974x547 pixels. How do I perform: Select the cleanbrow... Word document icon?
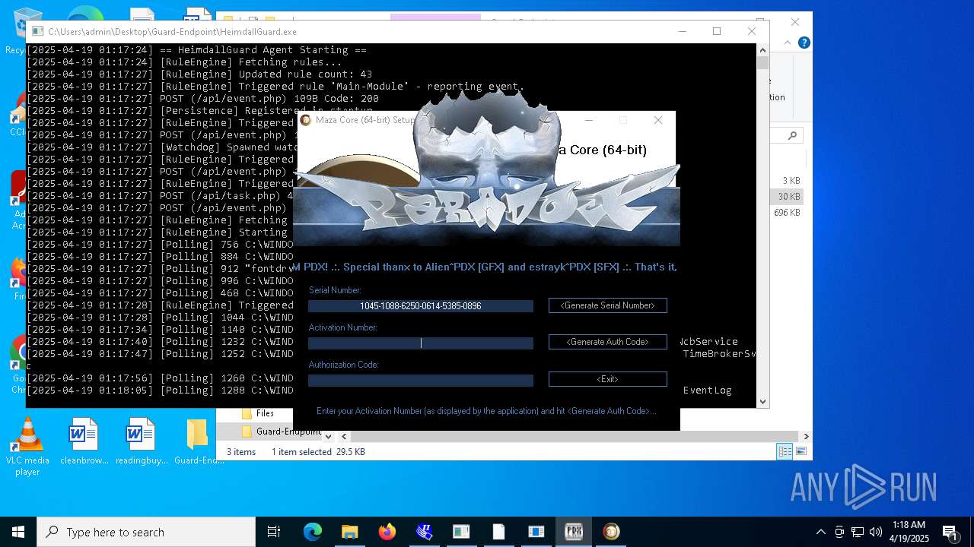[84, 441]
